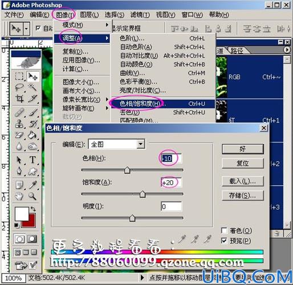Click the 100% zoom field in status bar
293x285 pixels.
13,278
